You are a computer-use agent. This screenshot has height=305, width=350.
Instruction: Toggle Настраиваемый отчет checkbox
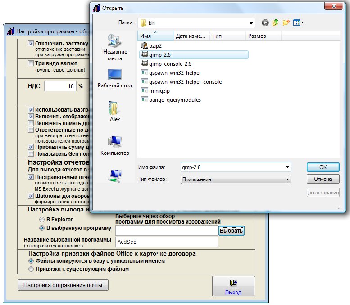pyautogui.click(x=31, y=177)
